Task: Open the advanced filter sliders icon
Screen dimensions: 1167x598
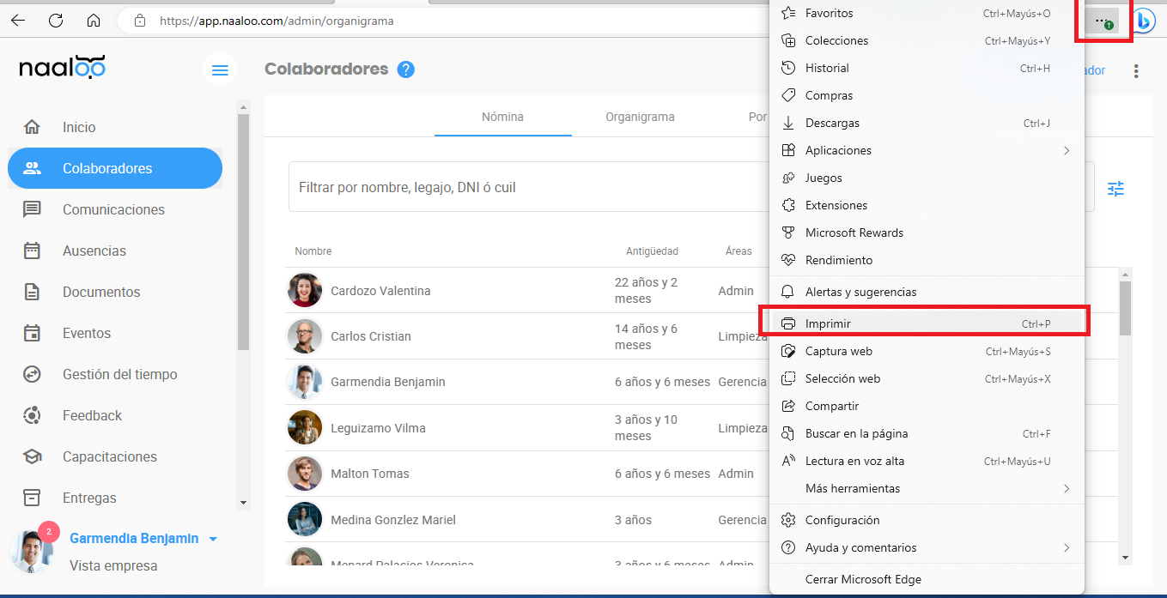Action: click(1115, 189)
